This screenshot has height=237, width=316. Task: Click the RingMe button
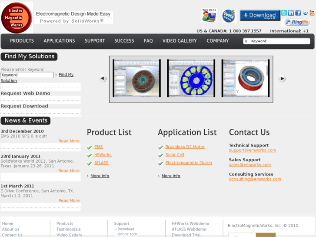pyautogui.click(x=297, y=22)
